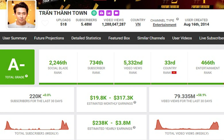This screenshot has width=224, height=140.
Task: Click the 58.9% views increase indicator
Action: pos(201,95)
